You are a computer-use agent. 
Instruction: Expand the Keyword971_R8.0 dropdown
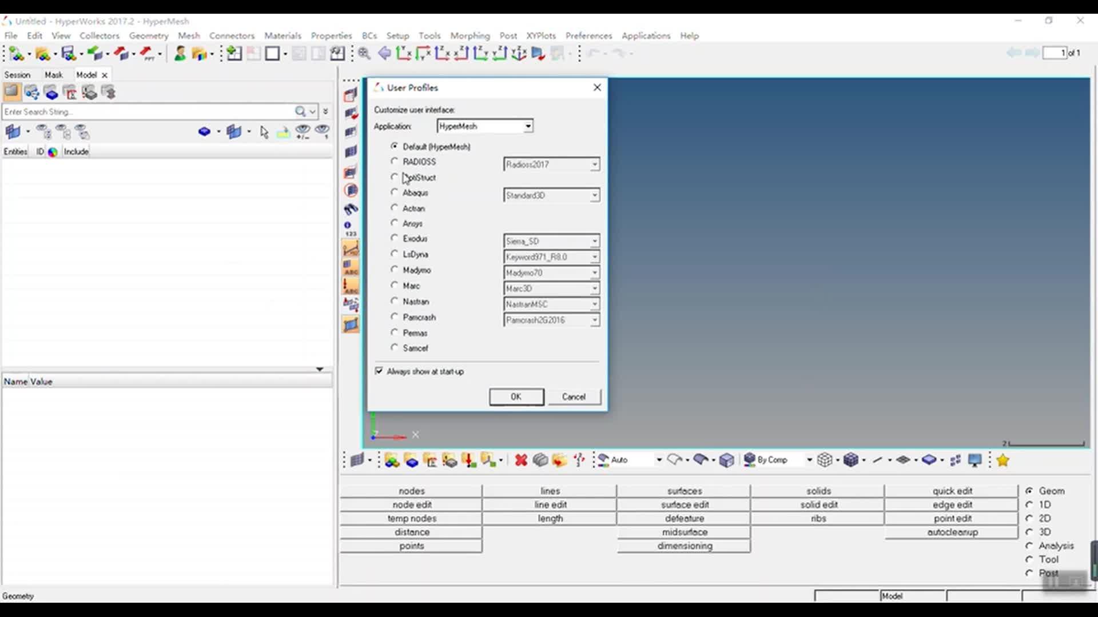594,257
